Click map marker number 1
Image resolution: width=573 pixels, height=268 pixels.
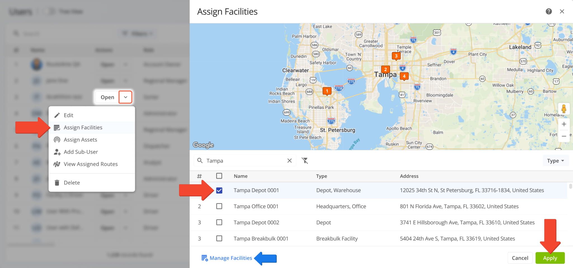327,91
